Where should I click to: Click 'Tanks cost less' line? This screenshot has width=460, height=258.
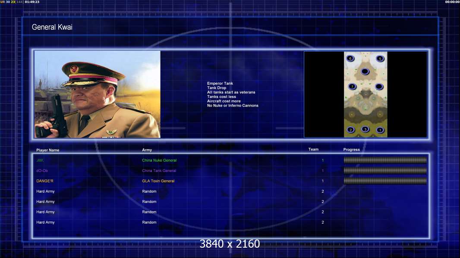click(x=221, y=96)
